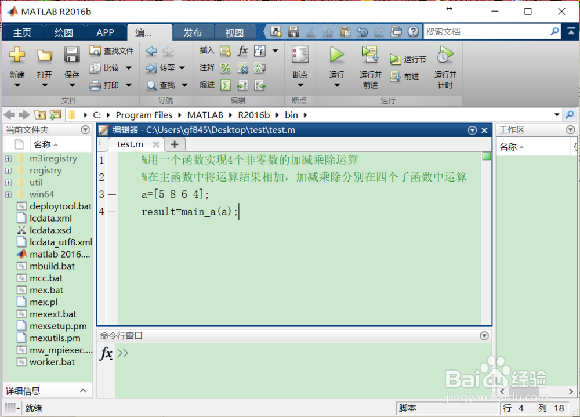580x417 pixels.
Task: Click the wrap comments icon
Action: click(260, 68)
